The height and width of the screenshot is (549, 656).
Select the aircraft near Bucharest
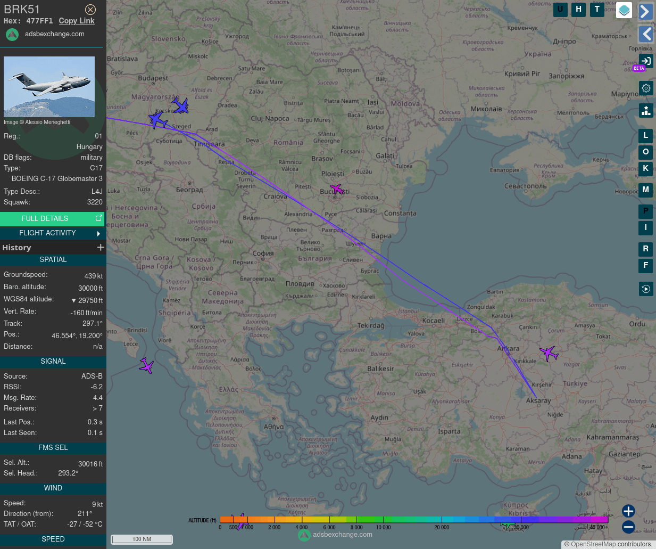coord(337,189)
